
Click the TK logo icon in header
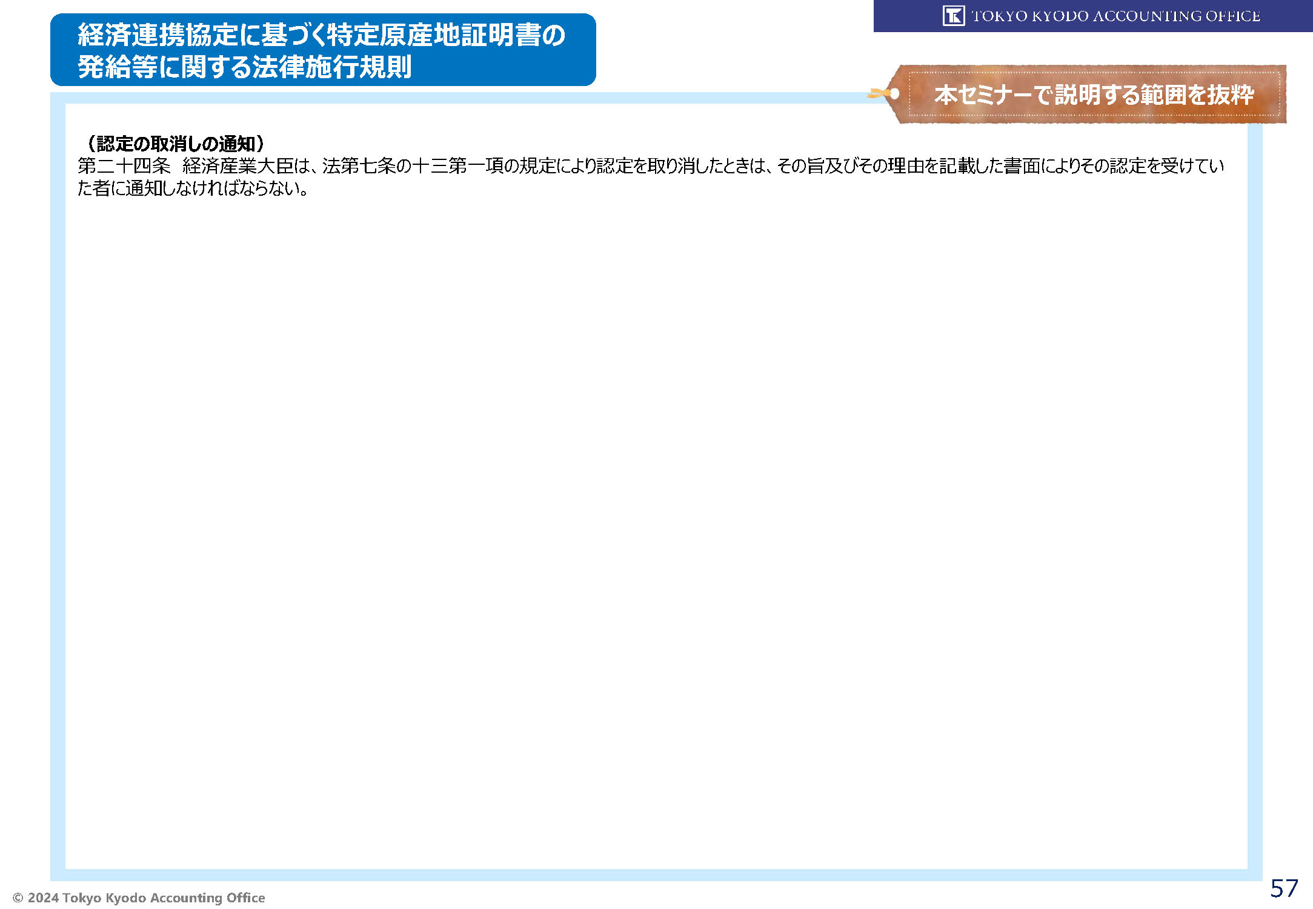953,16
